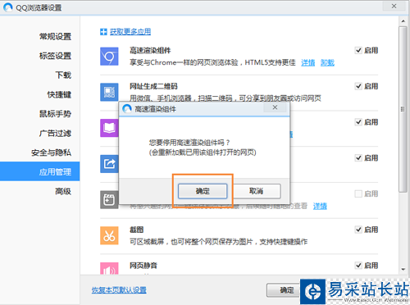410x305 pixels.
Task: Open 安全与隐私 in the sidebar
Action: 51,152
